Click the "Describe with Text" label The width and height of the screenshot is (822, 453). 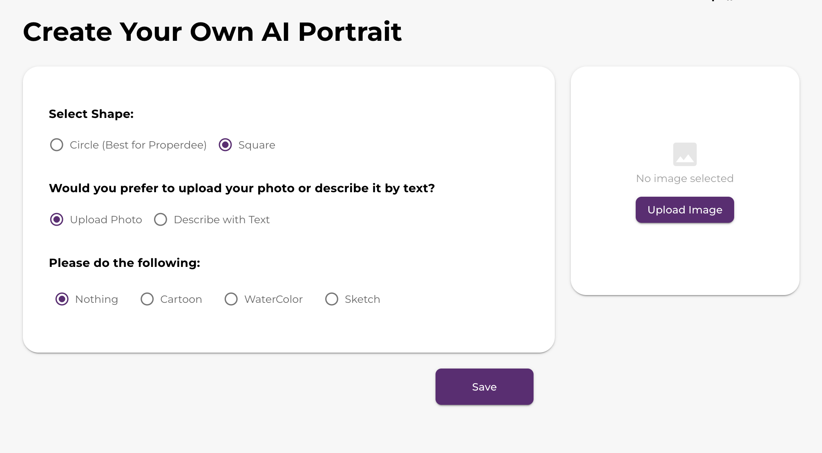click(221, 220)
